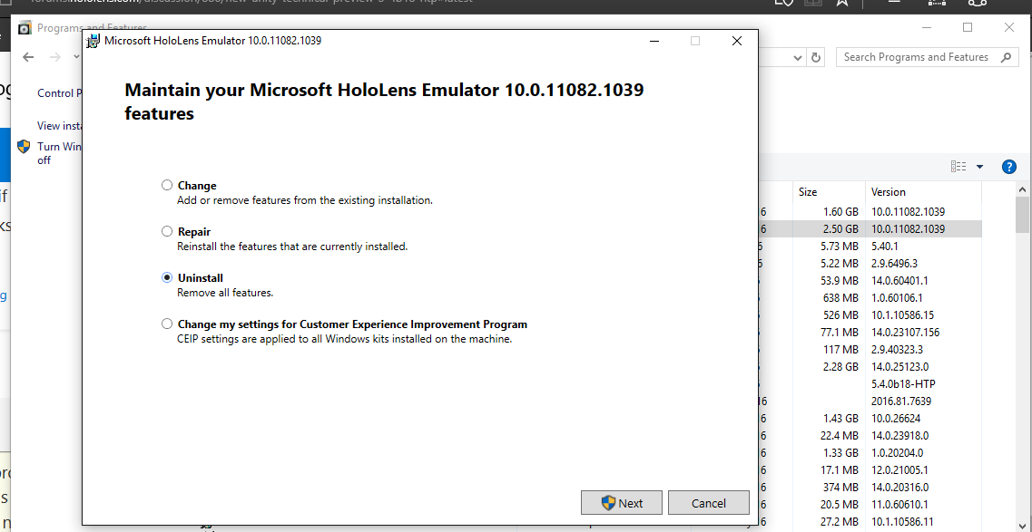Close the Programs and Features window
The image size is (1032, 532).
pyautogui.click(x=1008, y=27)
